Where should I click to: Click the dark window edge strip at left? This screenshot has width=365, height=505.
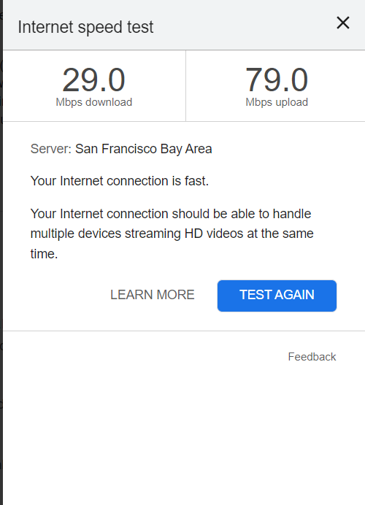(x=1, y=252)
